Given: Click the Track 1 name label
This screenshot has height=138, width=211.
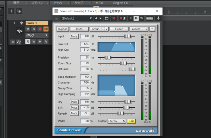Looking at the screenshot, I should [37, 23].
